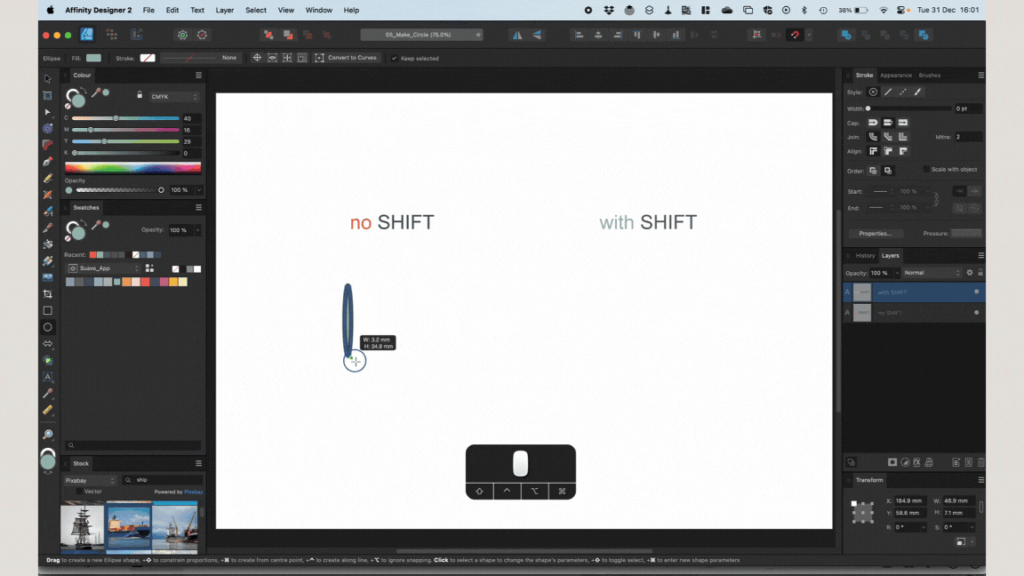This screenshot has height=576, width=1024.
Task: Open the CMYK colour model dropdown
Action: click(x=174, y=97)
